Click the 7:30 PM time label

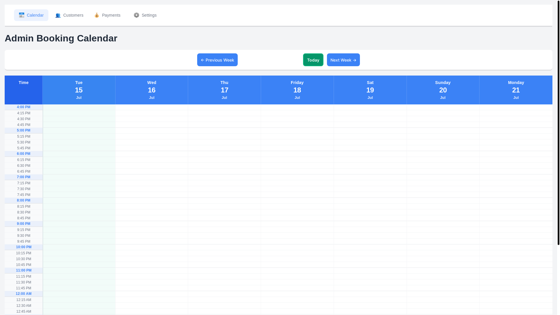pos(24,189)
